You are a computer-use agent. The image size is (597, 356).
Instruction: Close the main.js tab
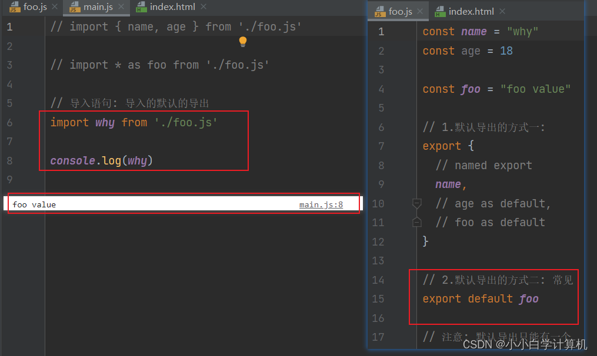(121, 7)
